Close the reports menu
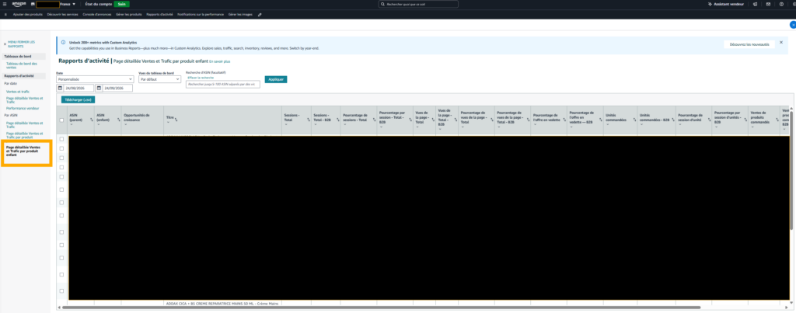 coord(19,44)
